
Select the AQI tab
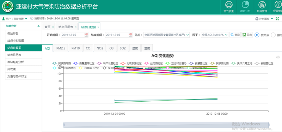pos(48,48)
